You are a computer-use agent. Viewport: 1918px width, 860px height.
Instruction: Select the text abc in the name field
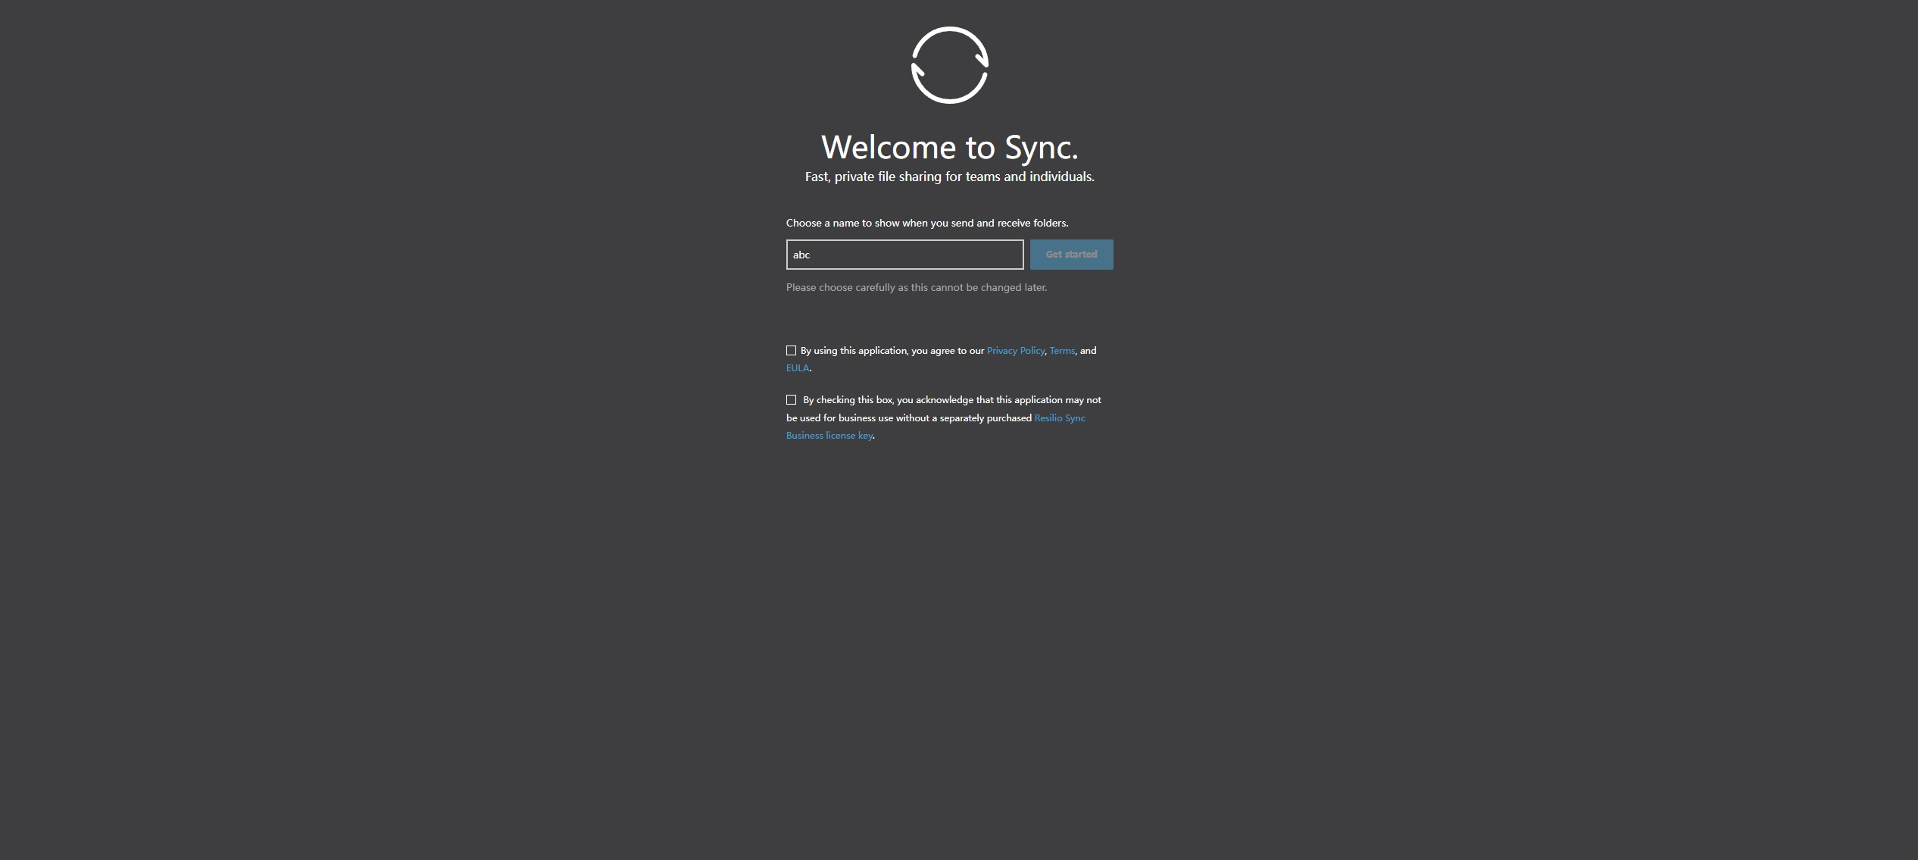(x=801, y=255)
